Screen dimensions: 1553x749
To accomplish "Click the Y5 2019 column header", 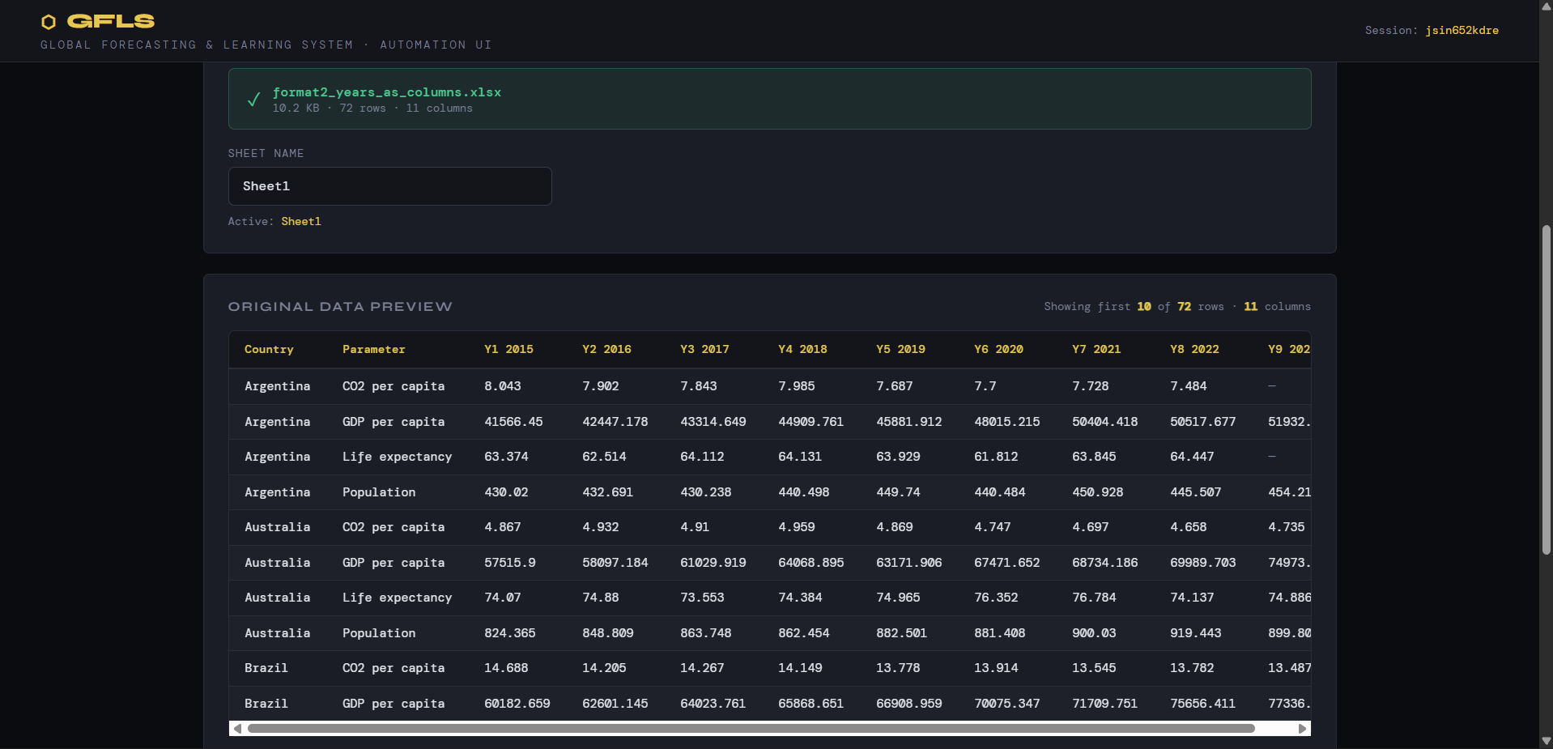I will [x=900, y=349].
